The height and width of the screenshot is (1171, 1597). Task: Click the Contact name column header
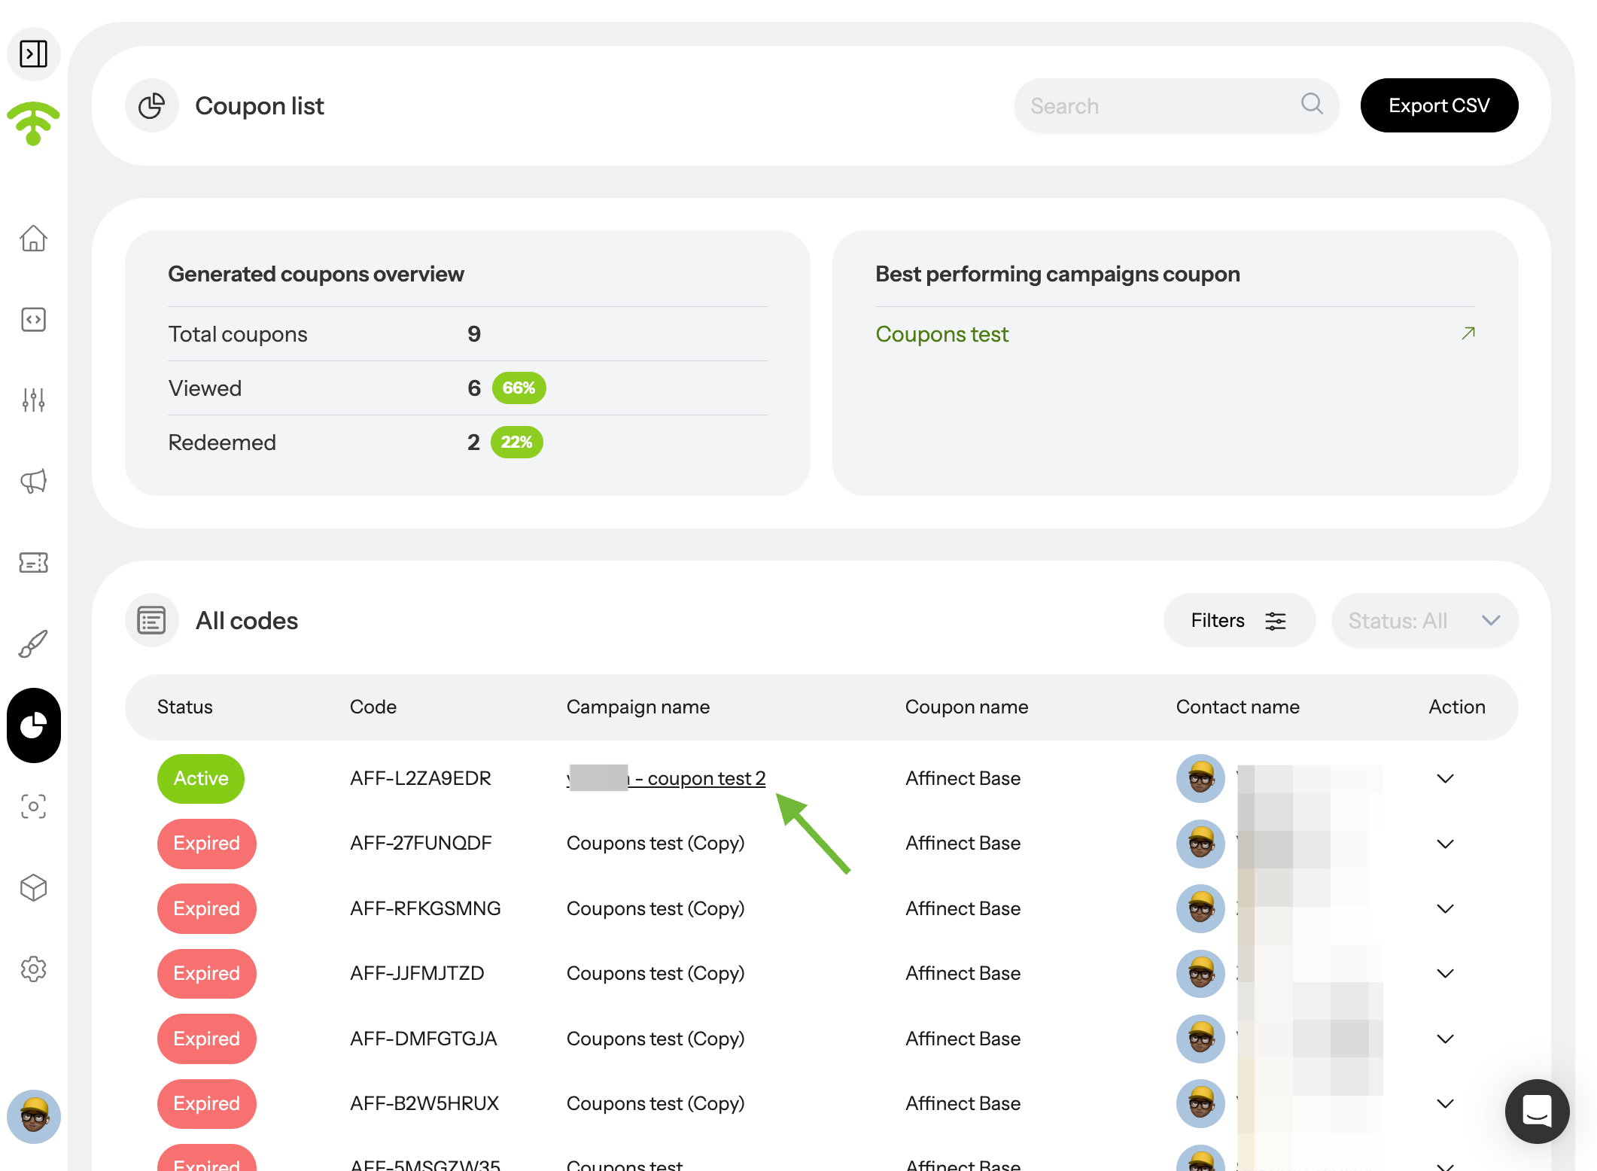(1238, 707)
